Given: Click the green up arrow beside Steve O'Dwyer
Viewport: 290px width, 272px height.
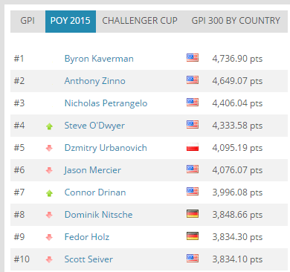Looking at the screenshot, I should coord(49,126).
